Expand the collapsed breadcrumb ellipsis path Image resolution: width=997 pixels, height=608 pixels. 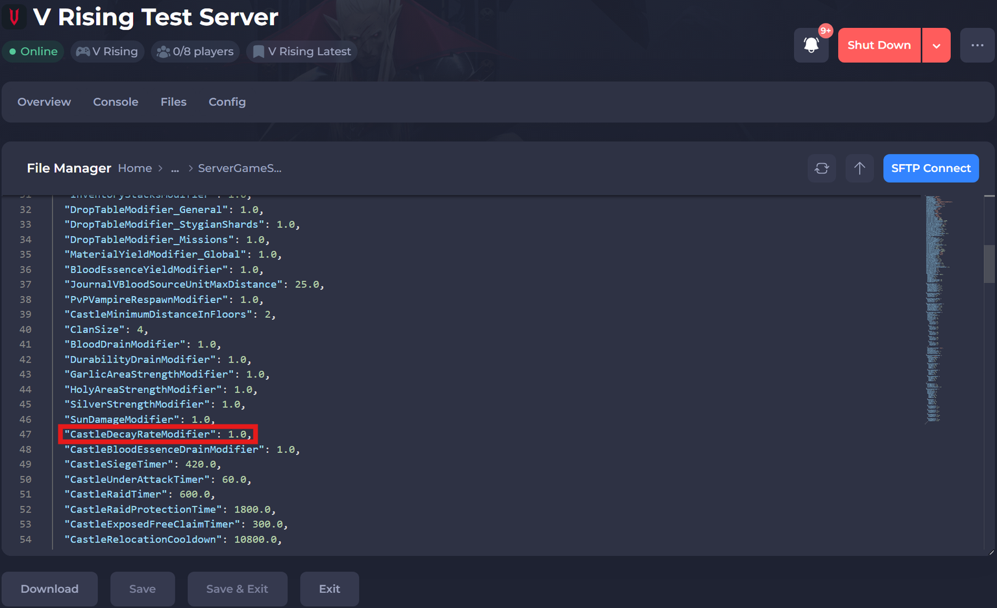pos(175,168)
